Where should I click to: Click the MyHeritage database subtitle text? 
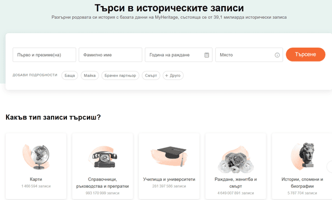tap(169, 17)
